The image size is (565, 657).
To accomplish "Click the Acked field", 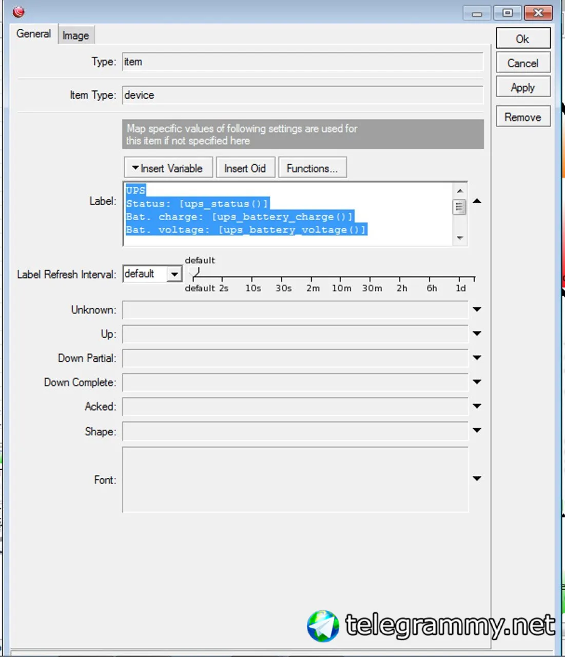I will tap(295, 407).
